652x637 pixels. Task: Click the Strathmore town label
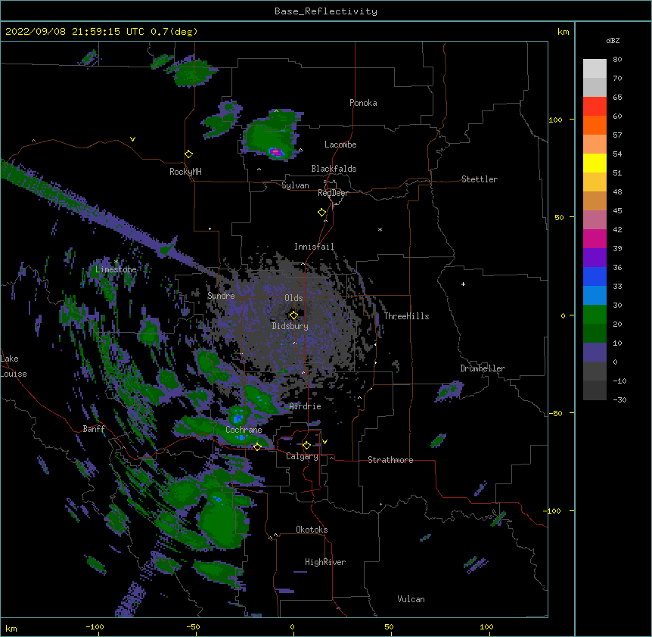click(390, 460)
